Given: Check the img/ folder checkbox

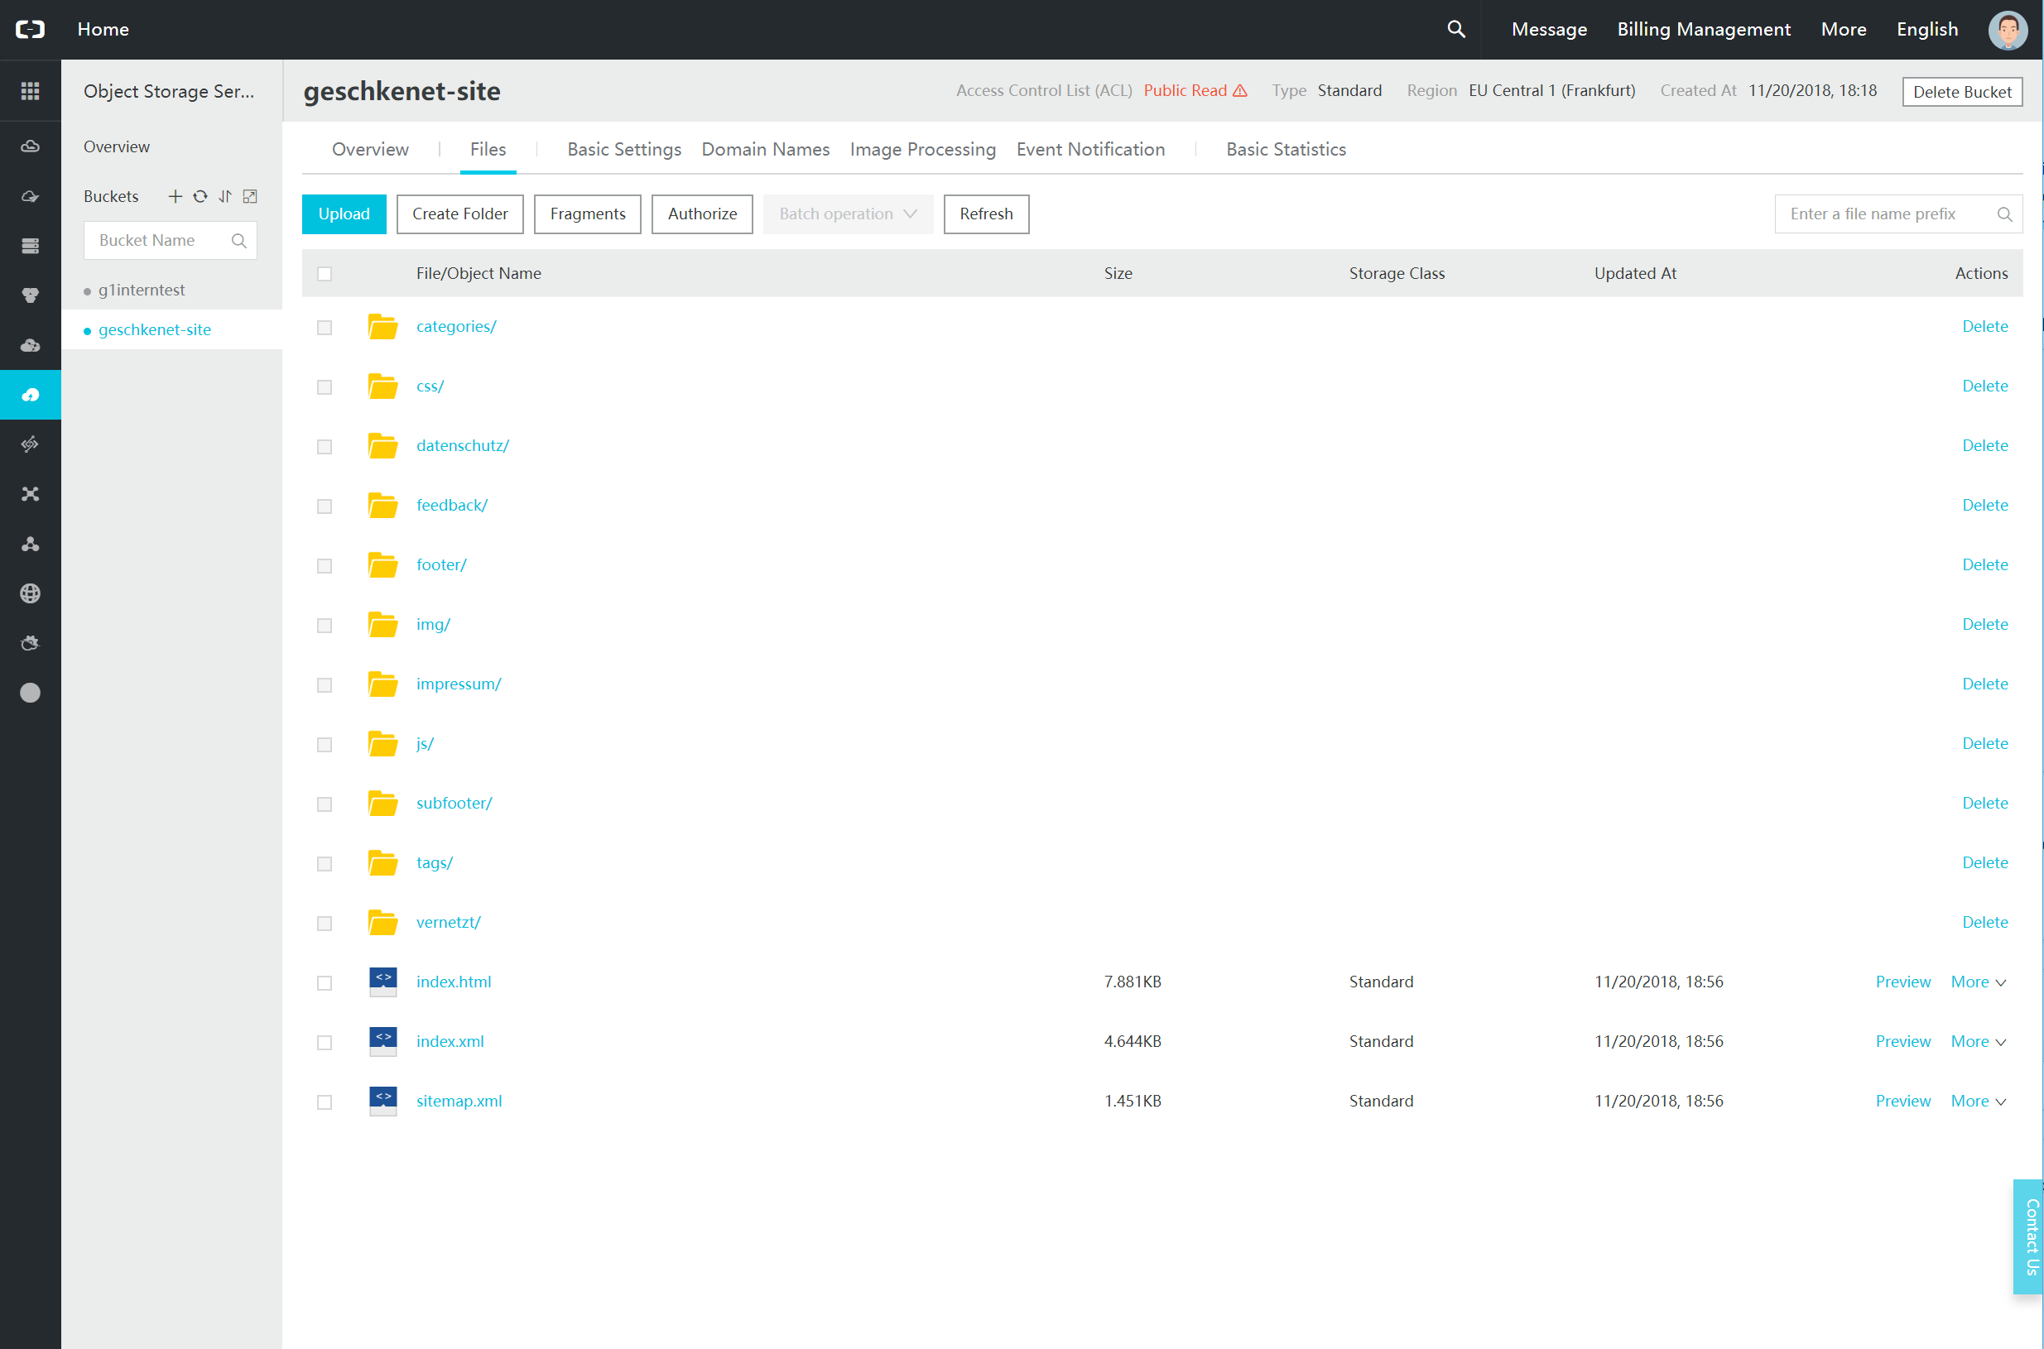Looking at the screenshot, I should [x=325, y=626].
